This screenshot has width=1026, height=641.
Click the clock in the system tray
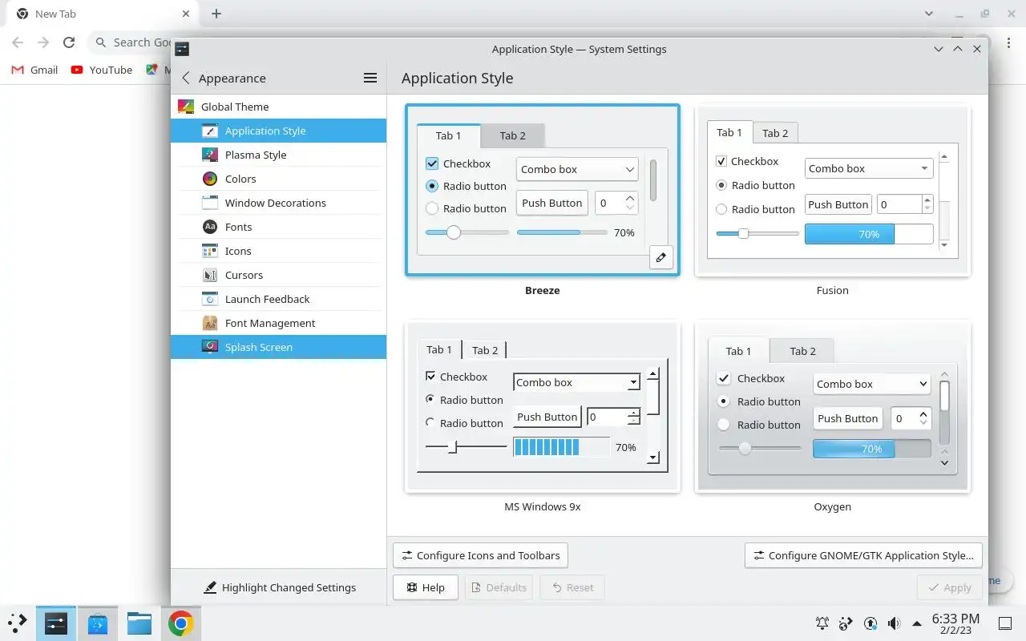click(x=955, y=623)
